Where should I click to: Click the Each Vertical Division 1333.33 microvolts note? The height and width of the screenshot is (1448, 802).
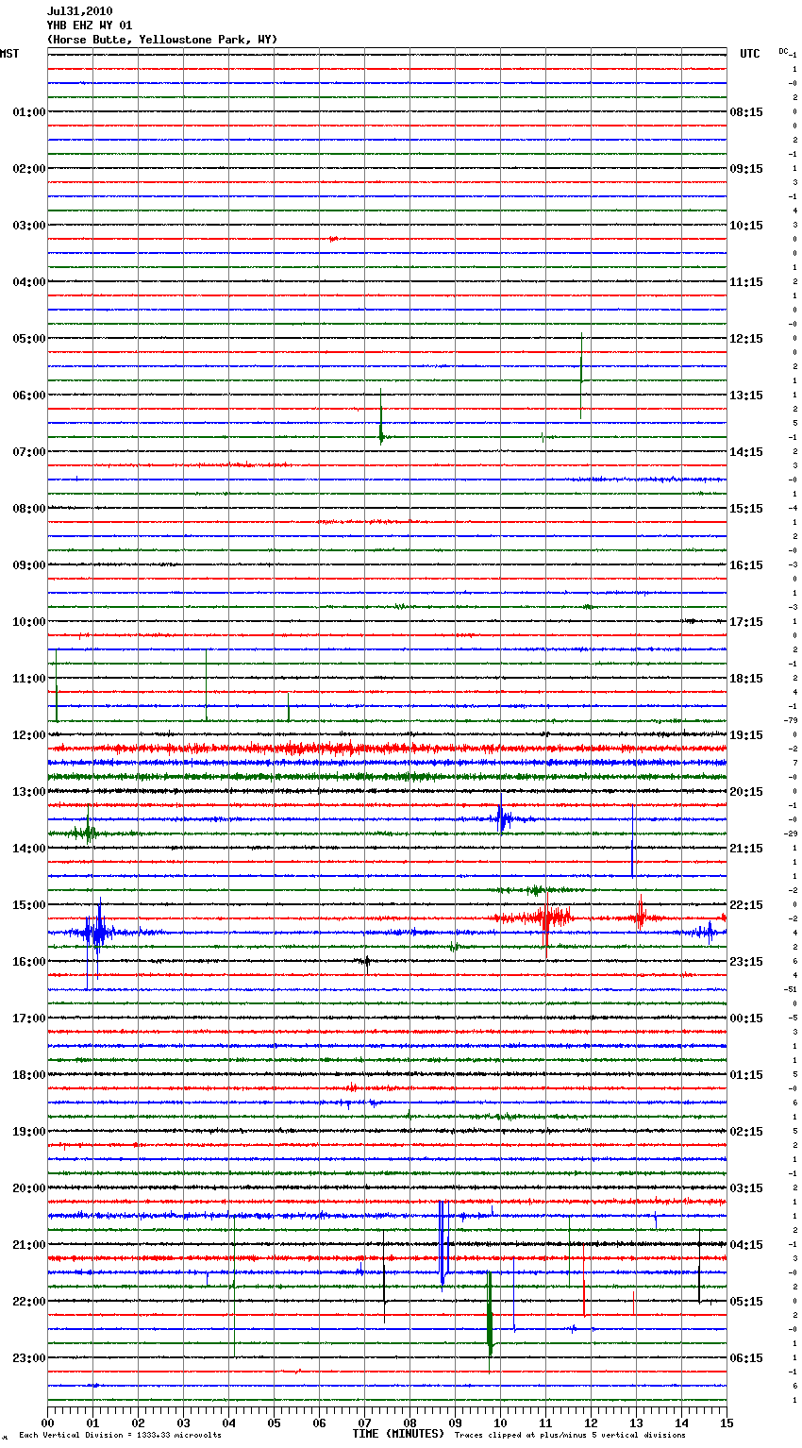click(120, 1435)
